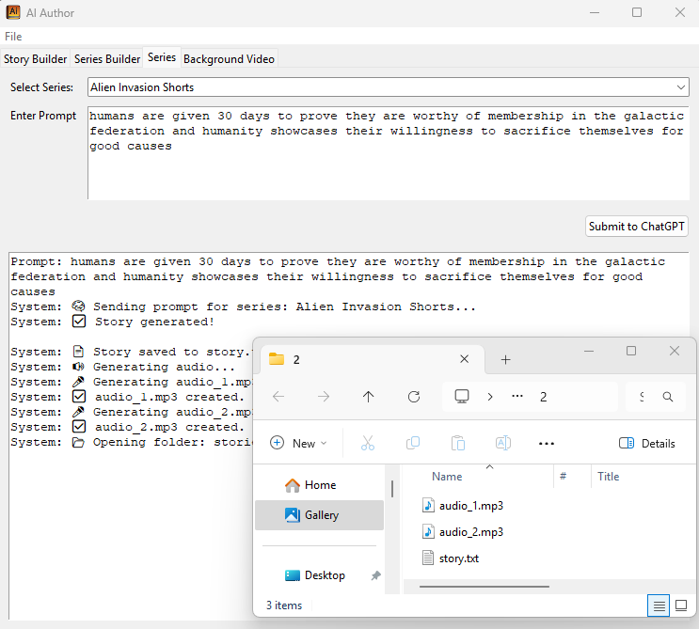
Task: Switch to details list view in status bar
Action: coord(659,605)
